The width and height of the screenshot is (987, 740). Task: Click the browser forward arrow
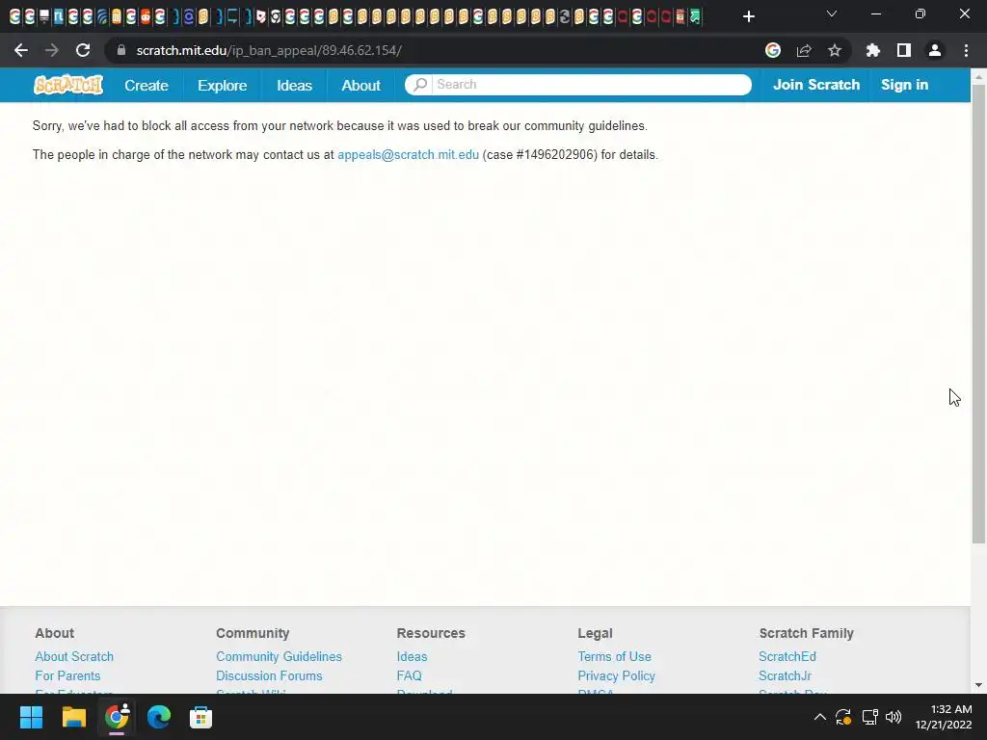52,50
